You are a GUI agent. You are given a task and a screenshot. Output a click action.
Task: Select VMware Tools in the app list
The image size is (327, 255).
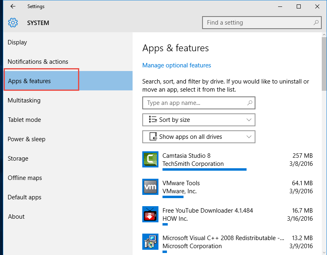228,188
